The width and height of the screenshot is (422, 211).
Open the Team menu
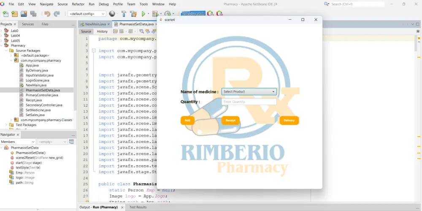tap(131, 4)
